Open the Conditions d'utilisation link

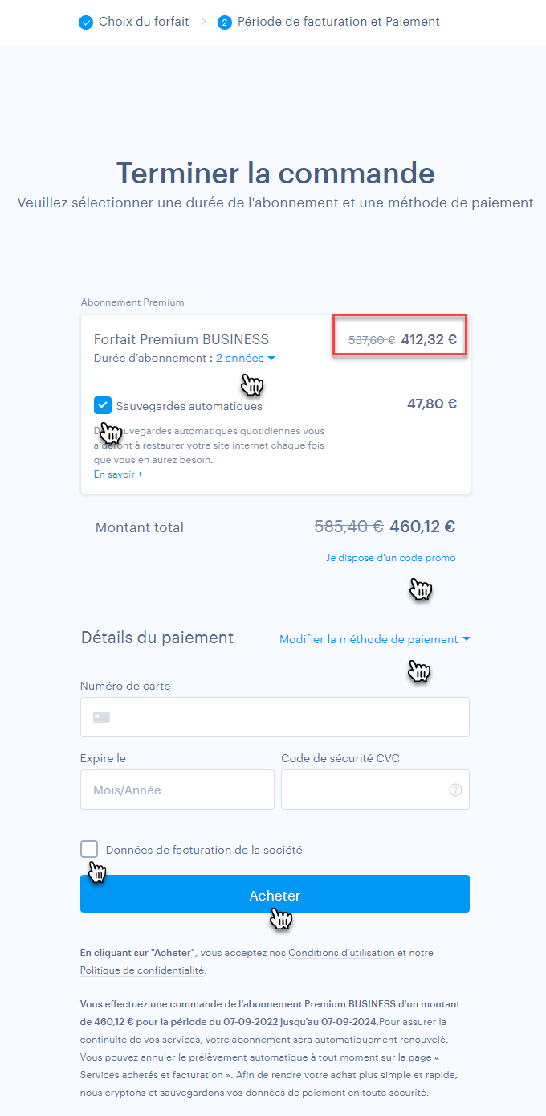coord(341,953)
